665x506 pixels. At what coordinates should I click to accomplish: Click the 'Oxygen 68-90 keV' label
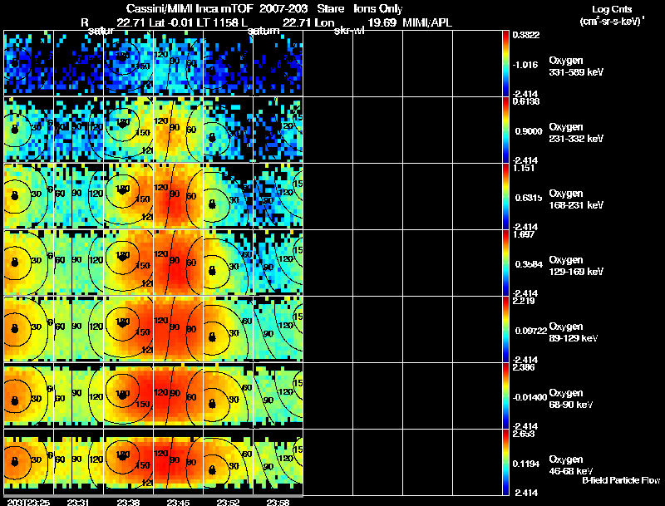(571, 399)
